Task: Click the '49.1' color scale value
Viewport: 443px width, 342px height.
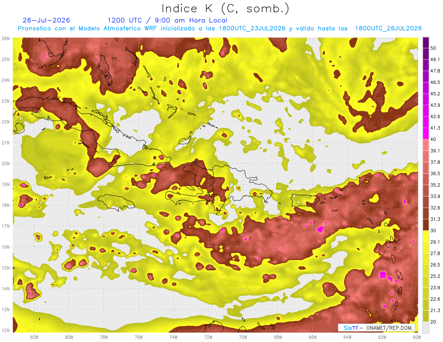Action: coord(435,59)
